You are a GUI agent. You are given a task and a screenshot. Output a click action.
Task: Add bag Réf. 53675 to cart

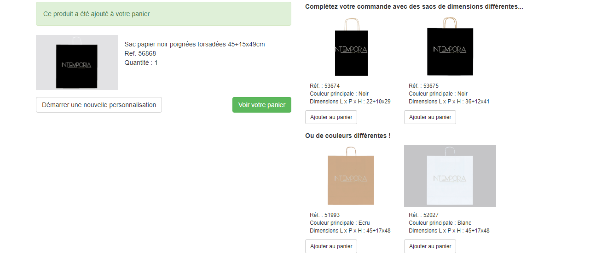click(x=430, y=117)
